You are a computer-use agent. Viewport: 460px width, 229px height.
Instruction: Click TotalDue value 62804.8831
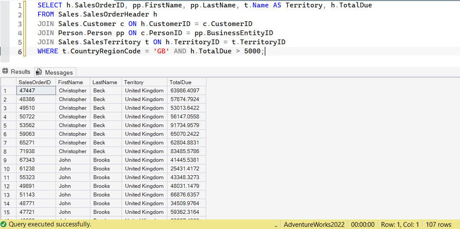pos(187,143)
